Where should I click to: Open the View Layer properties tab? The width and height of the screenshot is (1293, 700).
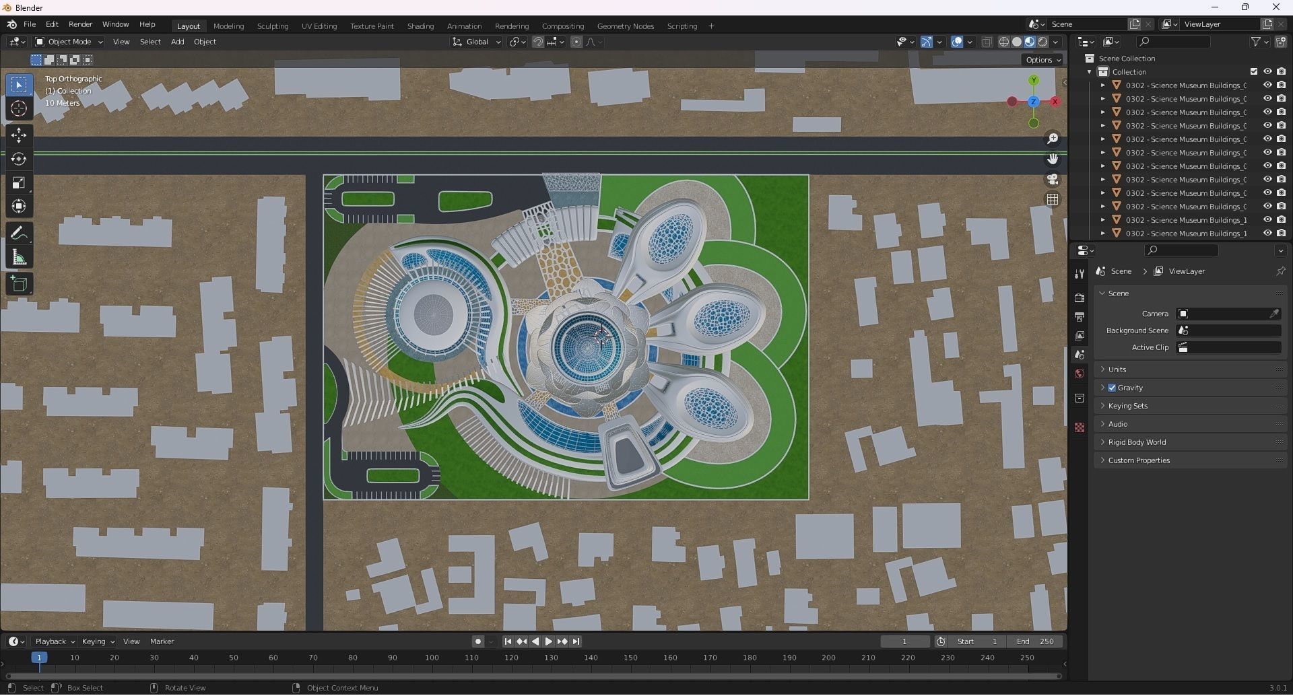click(x=1080, y=335)
